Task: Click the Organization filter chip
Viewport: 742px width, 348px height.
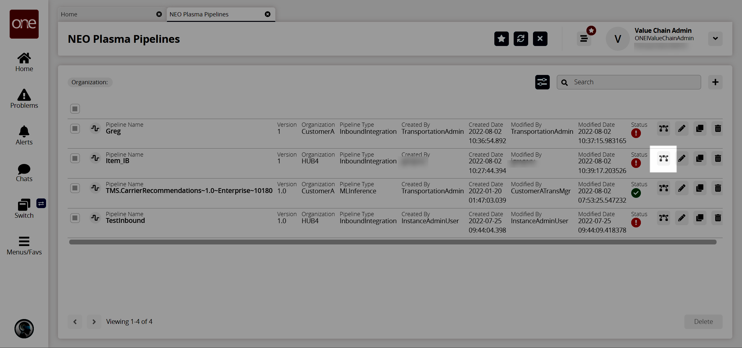Action: pyautogui.click(x=90, y=82)
